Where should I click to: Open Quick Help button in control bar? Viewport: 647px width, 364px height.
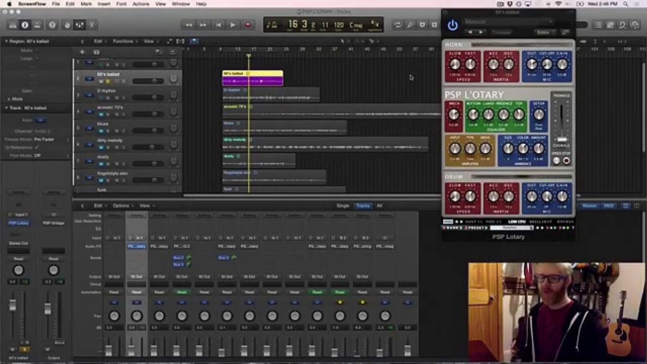[x=52, y=25]
